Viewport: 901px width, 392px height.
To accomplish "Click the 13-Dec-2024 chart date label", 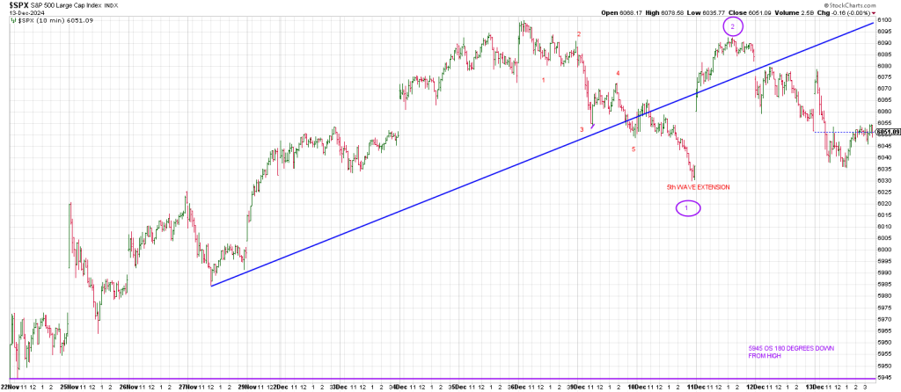I will [x=22, y=13].
